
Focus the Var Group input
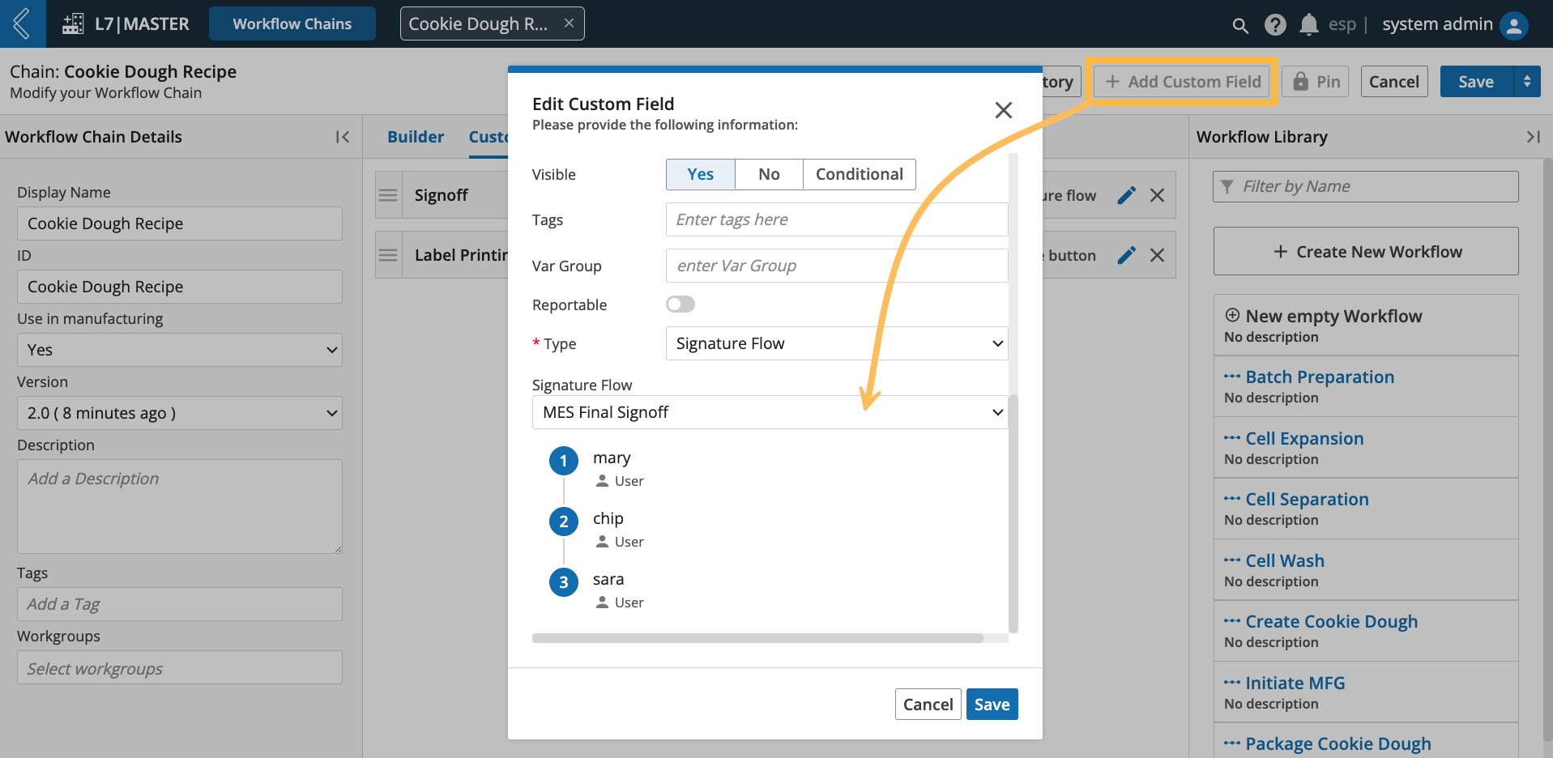coord(837,266)
